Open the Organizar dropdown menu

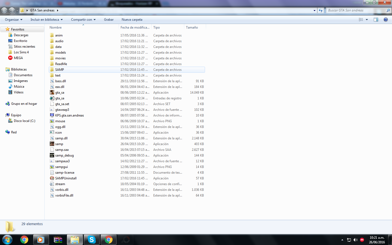(x=14, y=20)
